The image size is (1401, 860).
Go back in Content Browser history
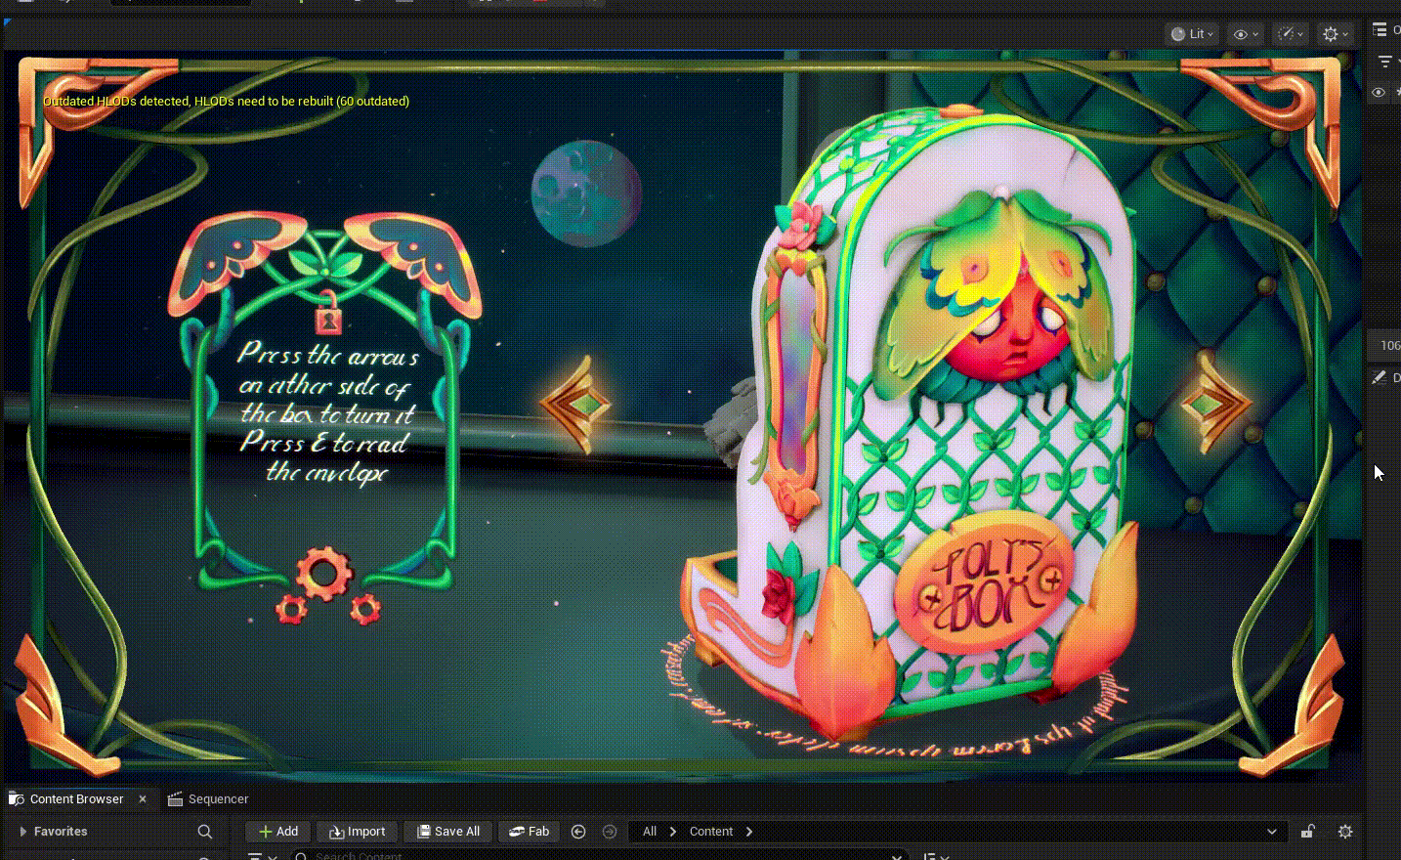click(578, 832)
